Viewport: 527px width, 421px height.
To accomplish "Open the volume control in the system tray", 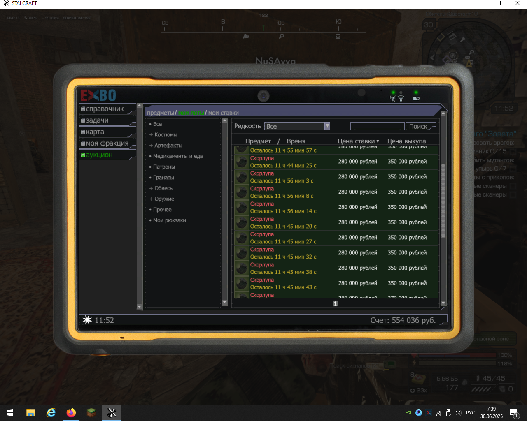I will tap(458, 413).
